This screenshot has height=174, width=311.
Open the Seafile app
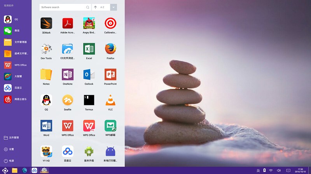[x=68, y=100]
